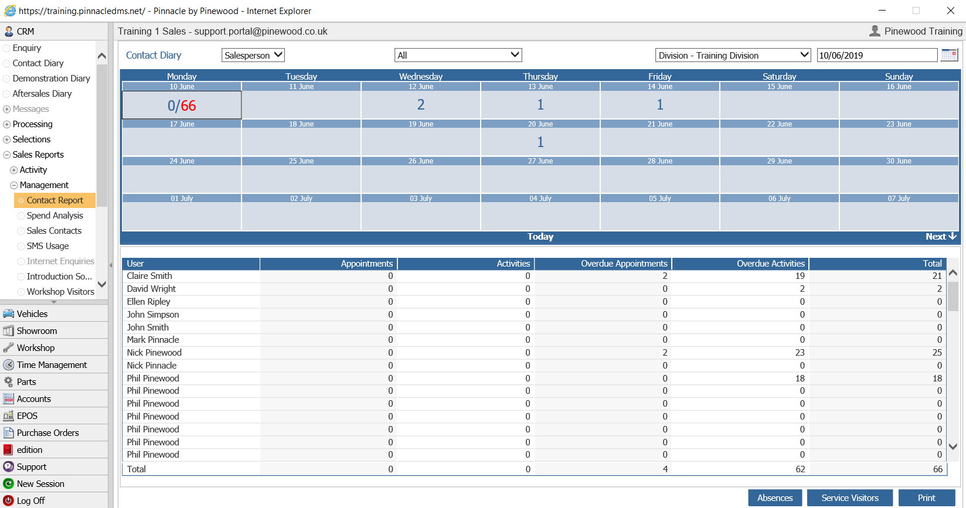This screenshot has height=508, width=966.
Task: Click the Pinewood Training user icon
Action: (x=875, y=31)
